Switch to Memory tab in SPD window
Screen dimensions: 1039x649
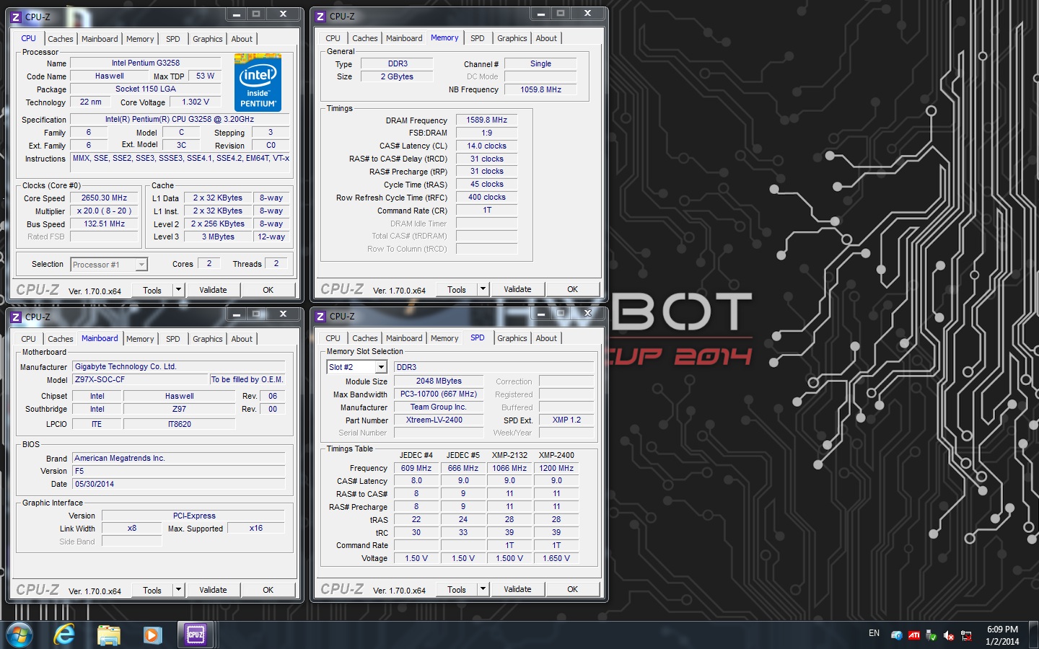coord(444,338)
